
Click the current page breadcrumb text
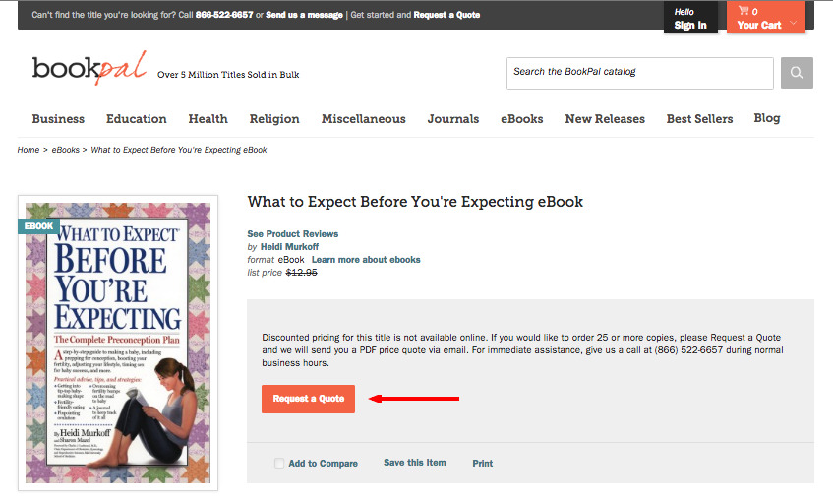tap(179, 150)
